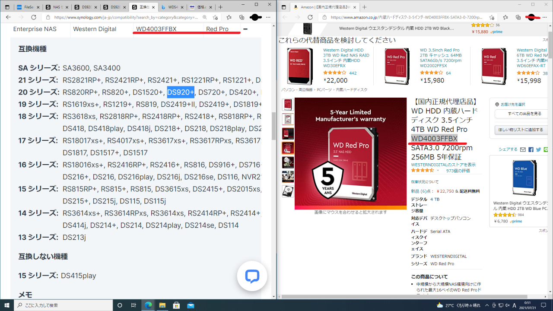Zoom icon in Synology address bar
Image resolution: width=553 pixels, height=311 pixels.
204,17
